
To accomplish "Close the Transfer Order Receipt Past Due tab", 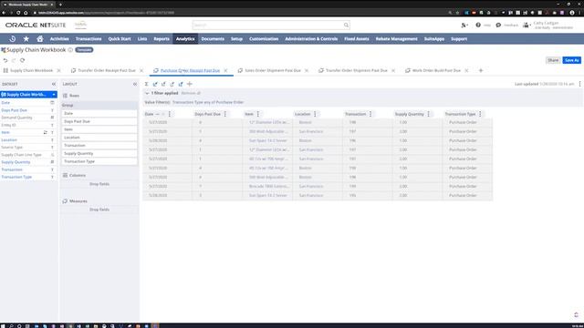I will coord(141,70).
